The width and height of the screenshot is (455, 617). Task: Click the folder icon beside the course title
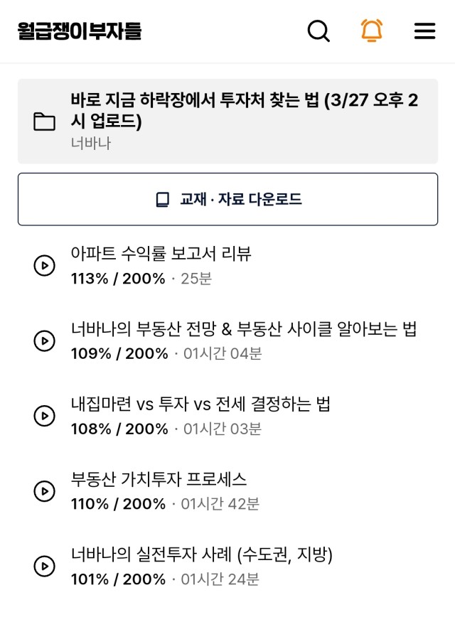click(x=44, y=121)
